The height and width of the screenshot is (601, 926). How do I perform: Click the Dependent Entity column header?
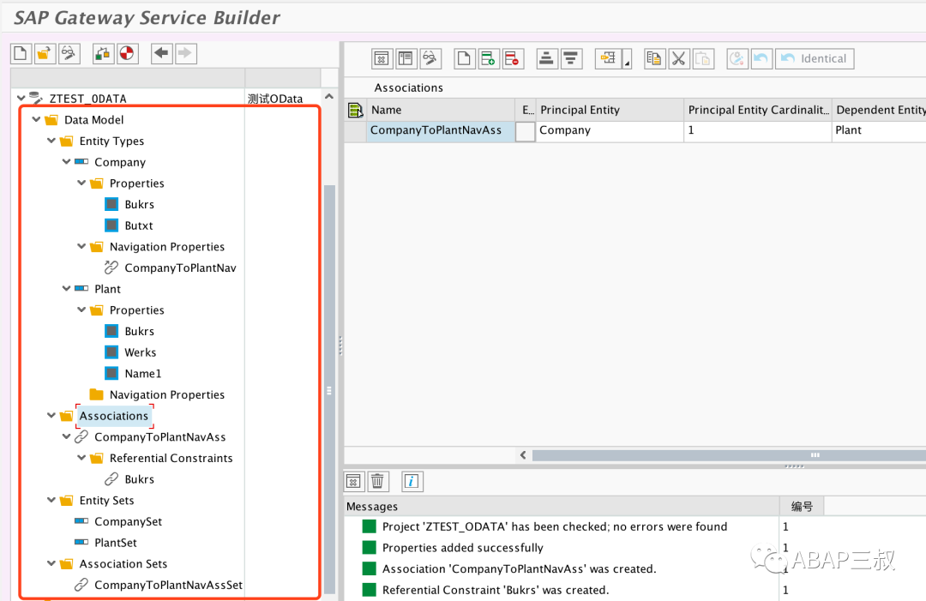pyautogui.click(x=880, y=110)
